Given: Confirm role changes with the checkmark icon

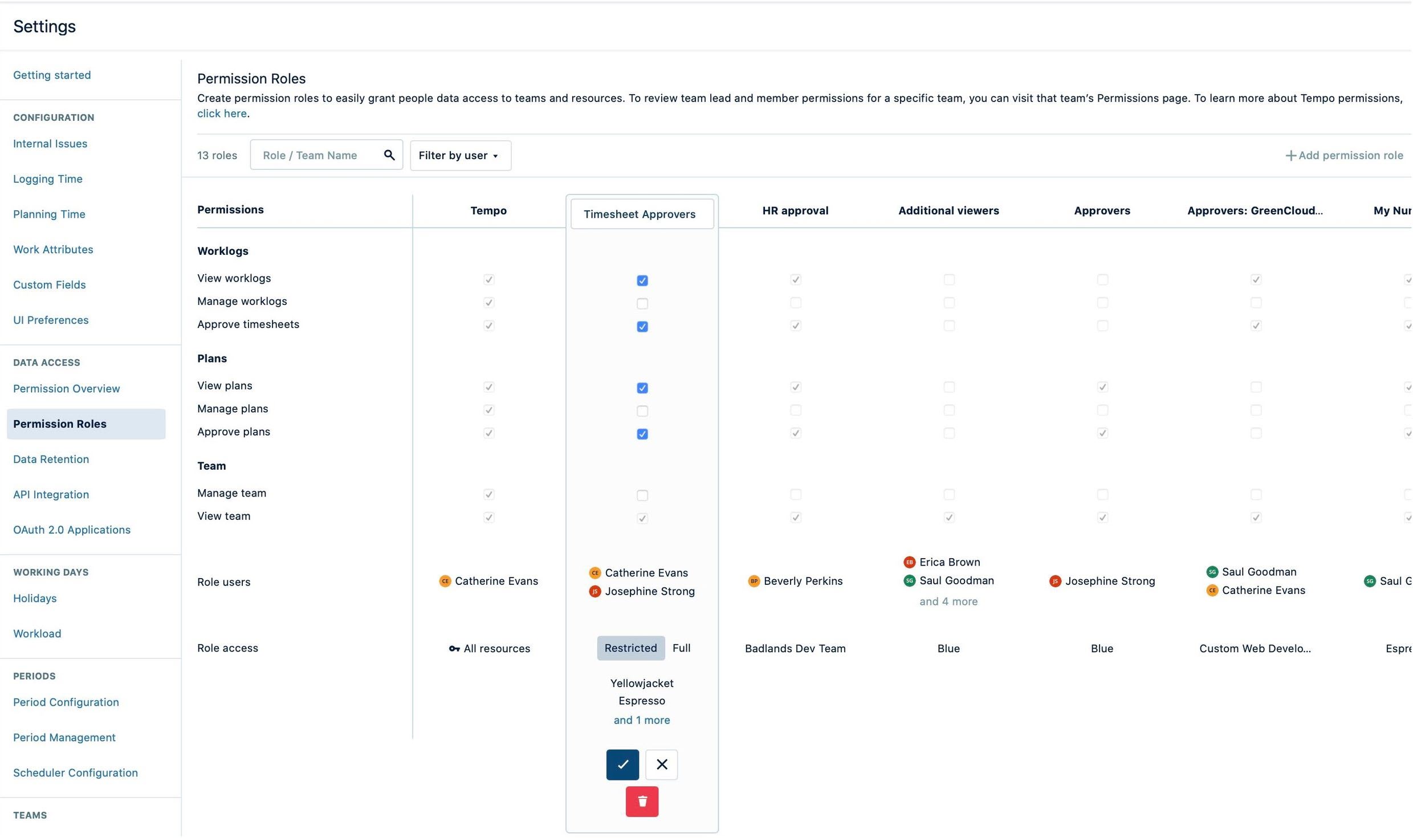Looking at the screenshot, I should 622,764.
